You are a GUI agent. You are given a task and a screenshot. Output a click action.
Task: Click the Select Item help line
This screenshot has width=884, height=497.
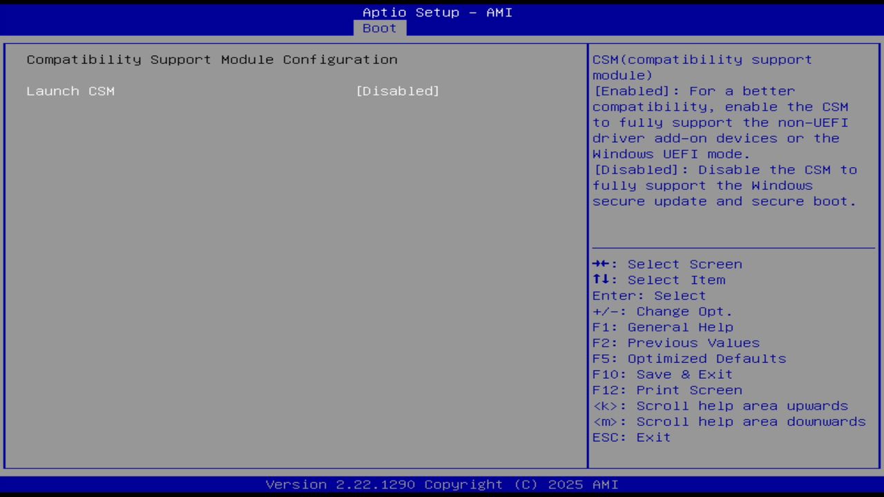658,280
